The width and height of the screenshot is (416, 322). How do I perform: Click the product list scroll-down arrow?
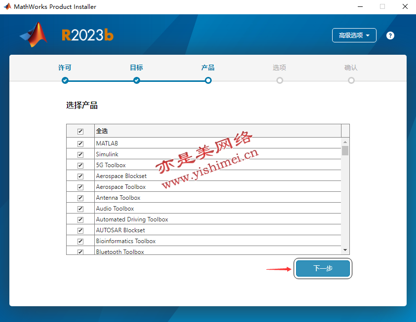click(345, 250)
